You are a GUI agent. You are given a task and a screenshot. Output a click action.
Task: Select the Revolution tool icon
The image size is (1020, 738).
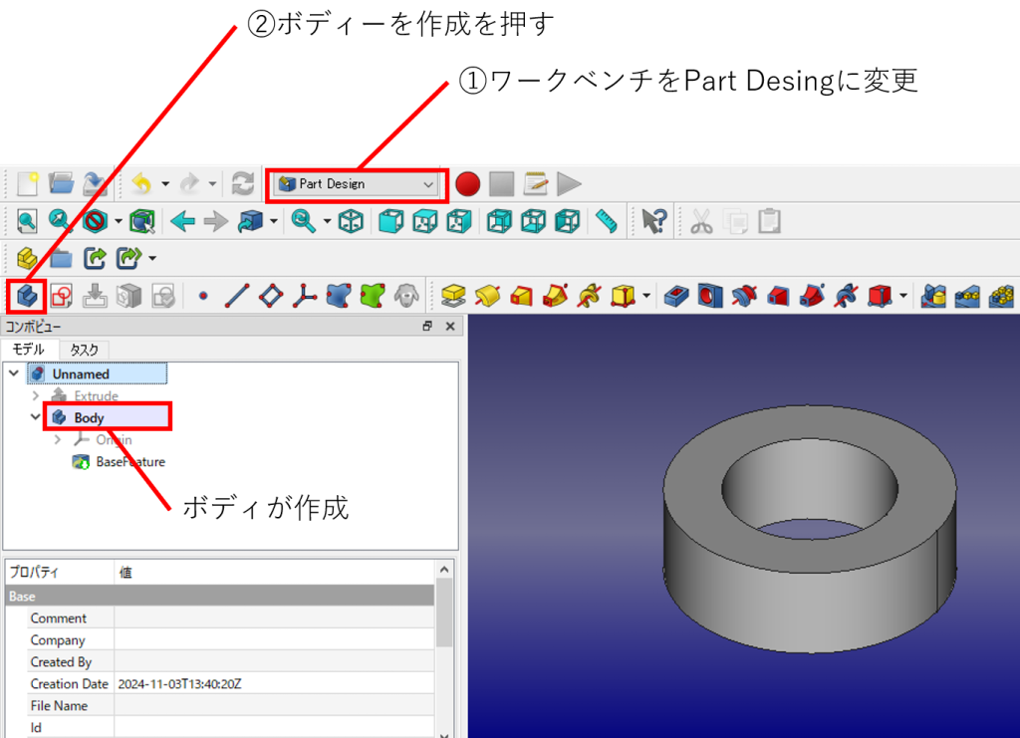[487, 296]
